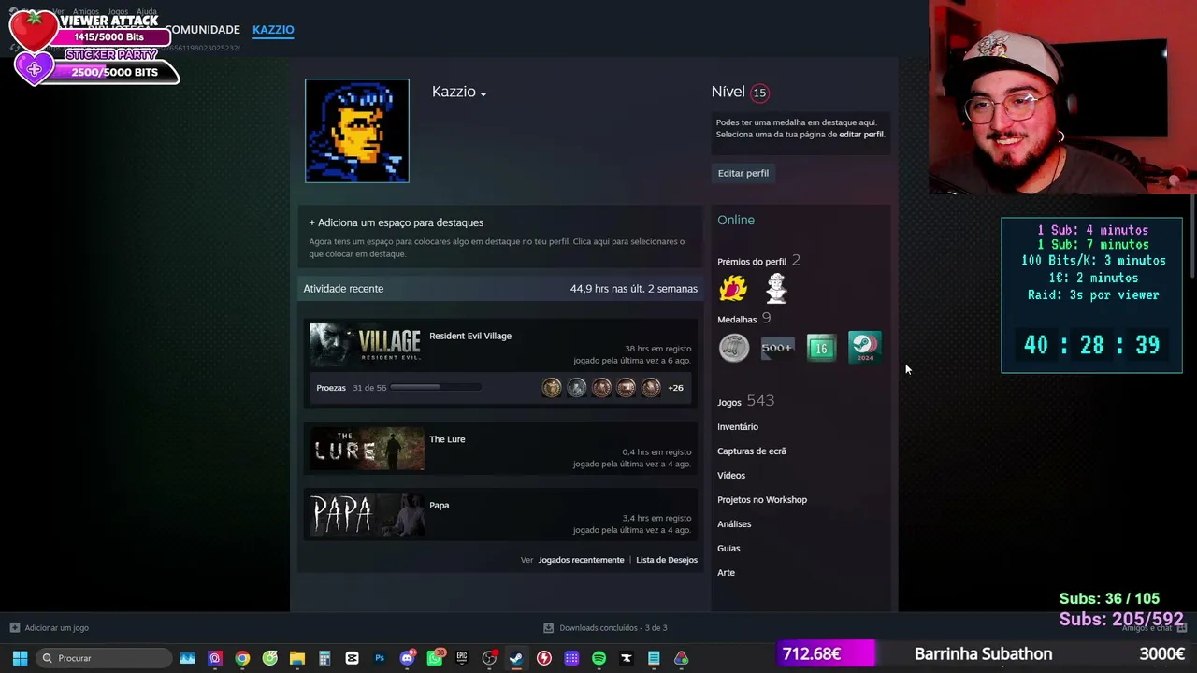The width and height of the screenshot is (1197, 673).
Task: Click the Atividade recente heading
Action: 343,289
